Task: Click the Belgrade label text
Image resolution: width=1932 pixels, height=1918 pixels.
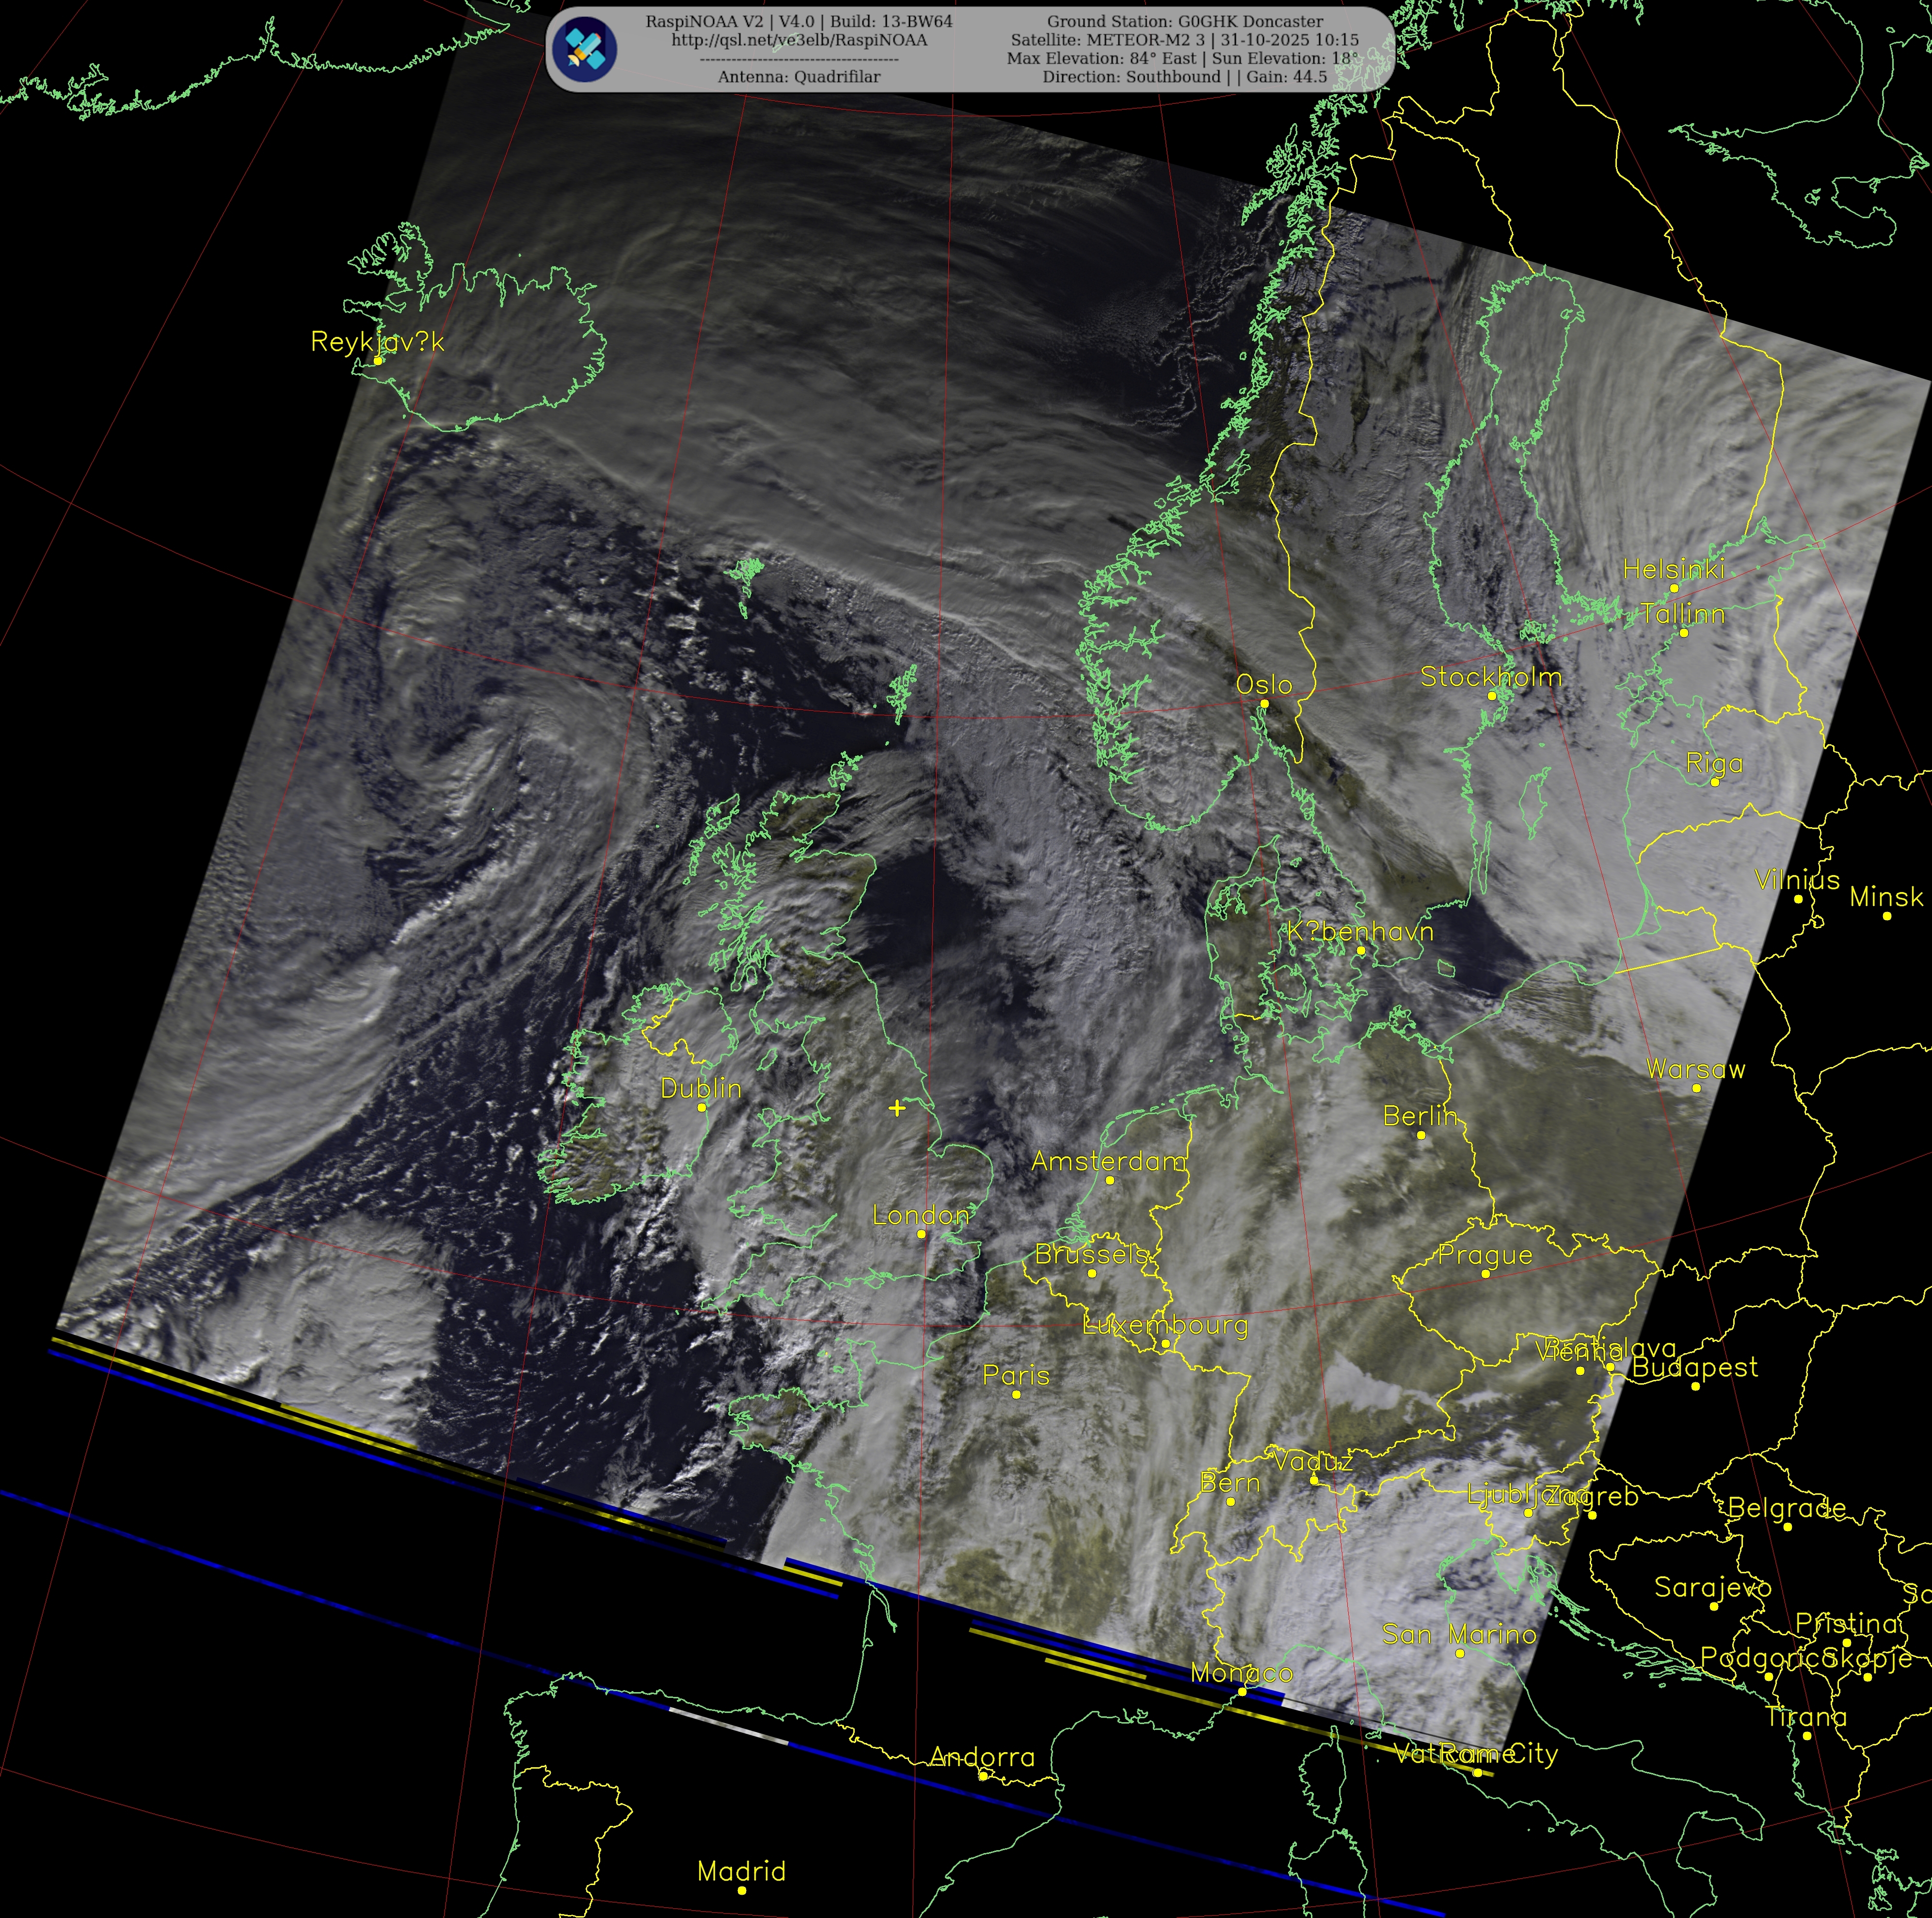Action: coord(1786,1507)
